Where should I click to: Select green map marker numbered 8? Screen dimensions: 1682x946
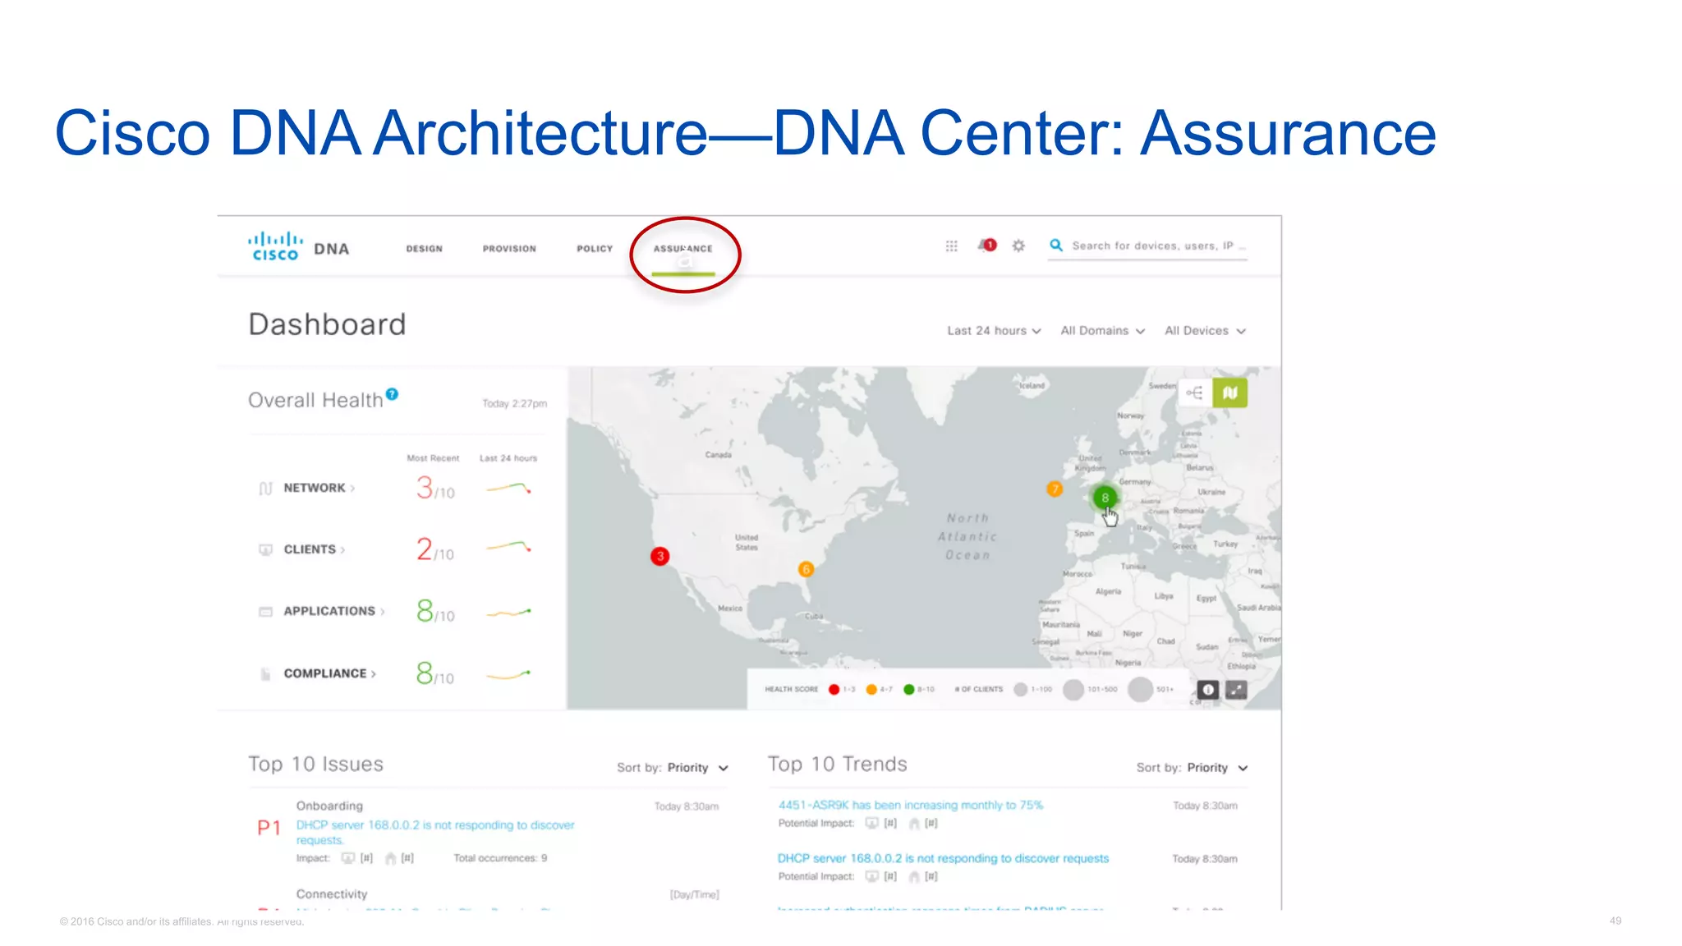point(1105,497)
